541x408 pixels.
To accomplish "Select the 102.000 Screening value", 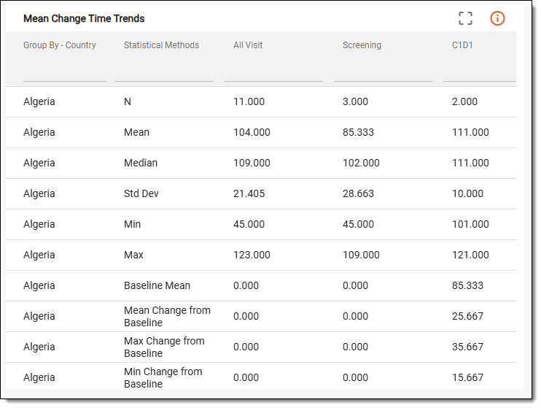I will click(361, 163).
